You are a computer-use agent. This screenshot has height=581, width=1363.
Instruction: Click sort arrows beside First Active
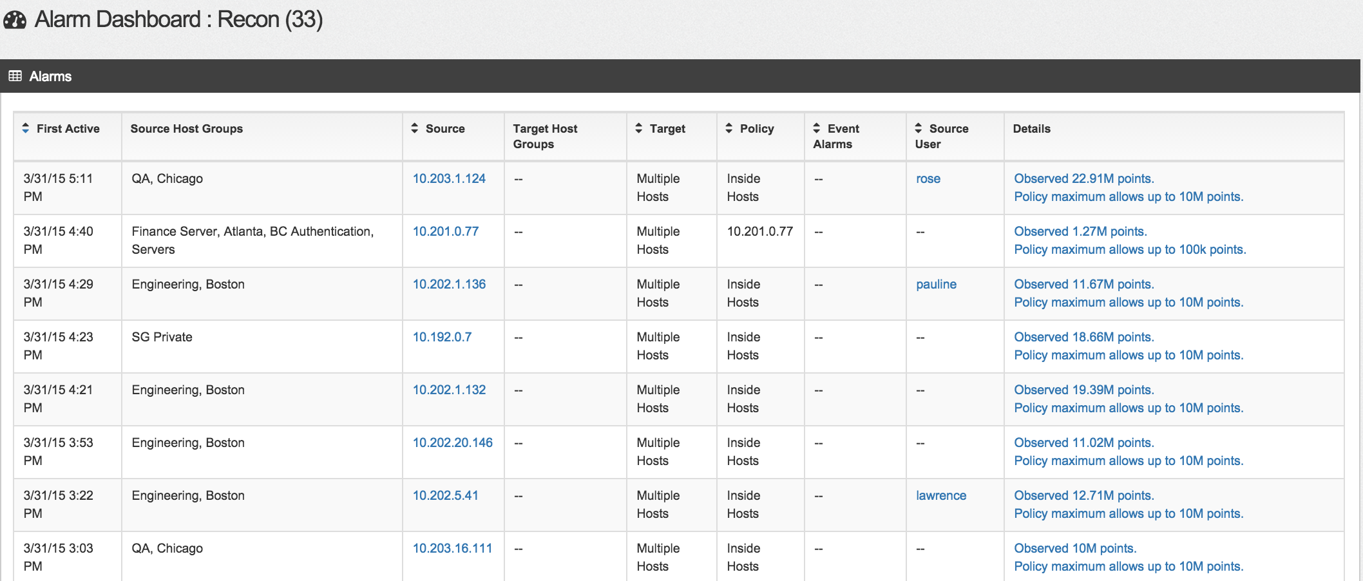pyautogui.click(x=26, y=128)
